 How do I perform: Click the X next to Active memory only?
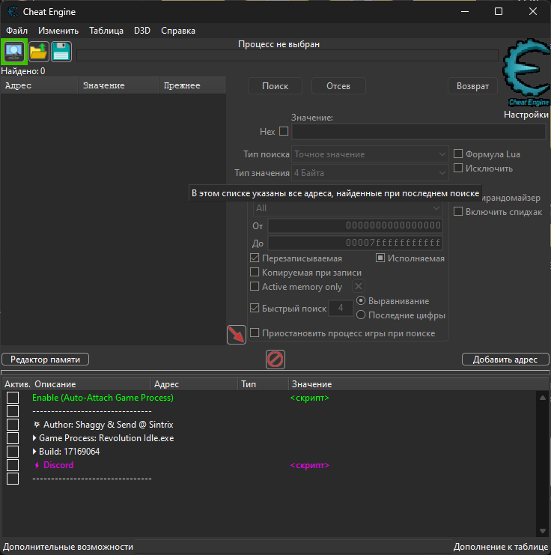pyautogui.click(x=359, y=287)
